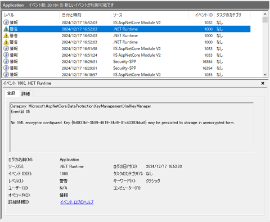This screenshot has width=270, height=222.
Task: Open the イベント ログのヘルプ link
Action: coord(77,202)
